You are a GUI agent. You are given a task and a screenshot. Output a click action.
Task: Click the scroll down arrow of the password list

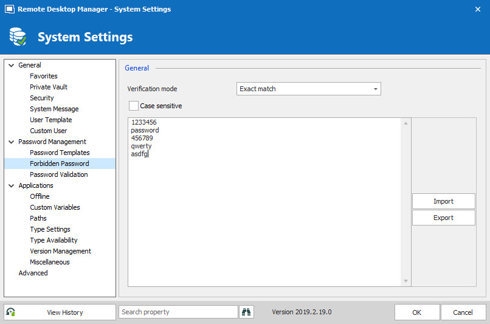pos(405,281)
